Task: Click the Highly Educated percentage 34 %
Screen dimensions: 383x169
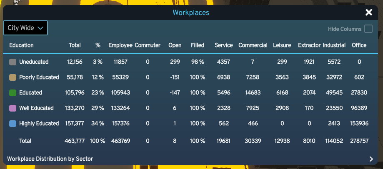Action: [x=98, y=123]
